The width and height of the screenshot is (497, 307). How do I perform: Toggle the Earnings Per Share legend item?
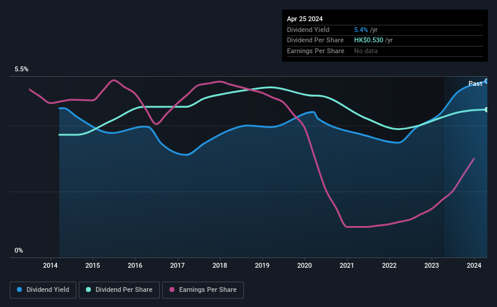[x=203, y=290]
